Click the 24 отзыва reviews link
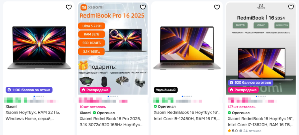The height and width of the screenshot is (135, 299). pos(250,131)
